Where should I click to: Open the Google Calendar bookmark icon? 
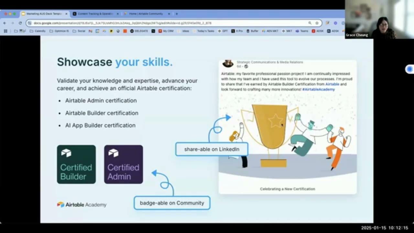(97, 31)
